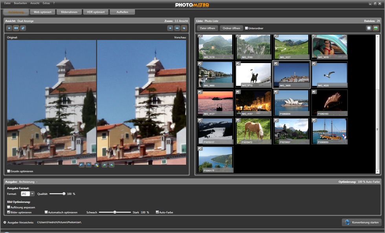Click the Ordner öffnen button
The image size is (385, 233).
point(231,28)
